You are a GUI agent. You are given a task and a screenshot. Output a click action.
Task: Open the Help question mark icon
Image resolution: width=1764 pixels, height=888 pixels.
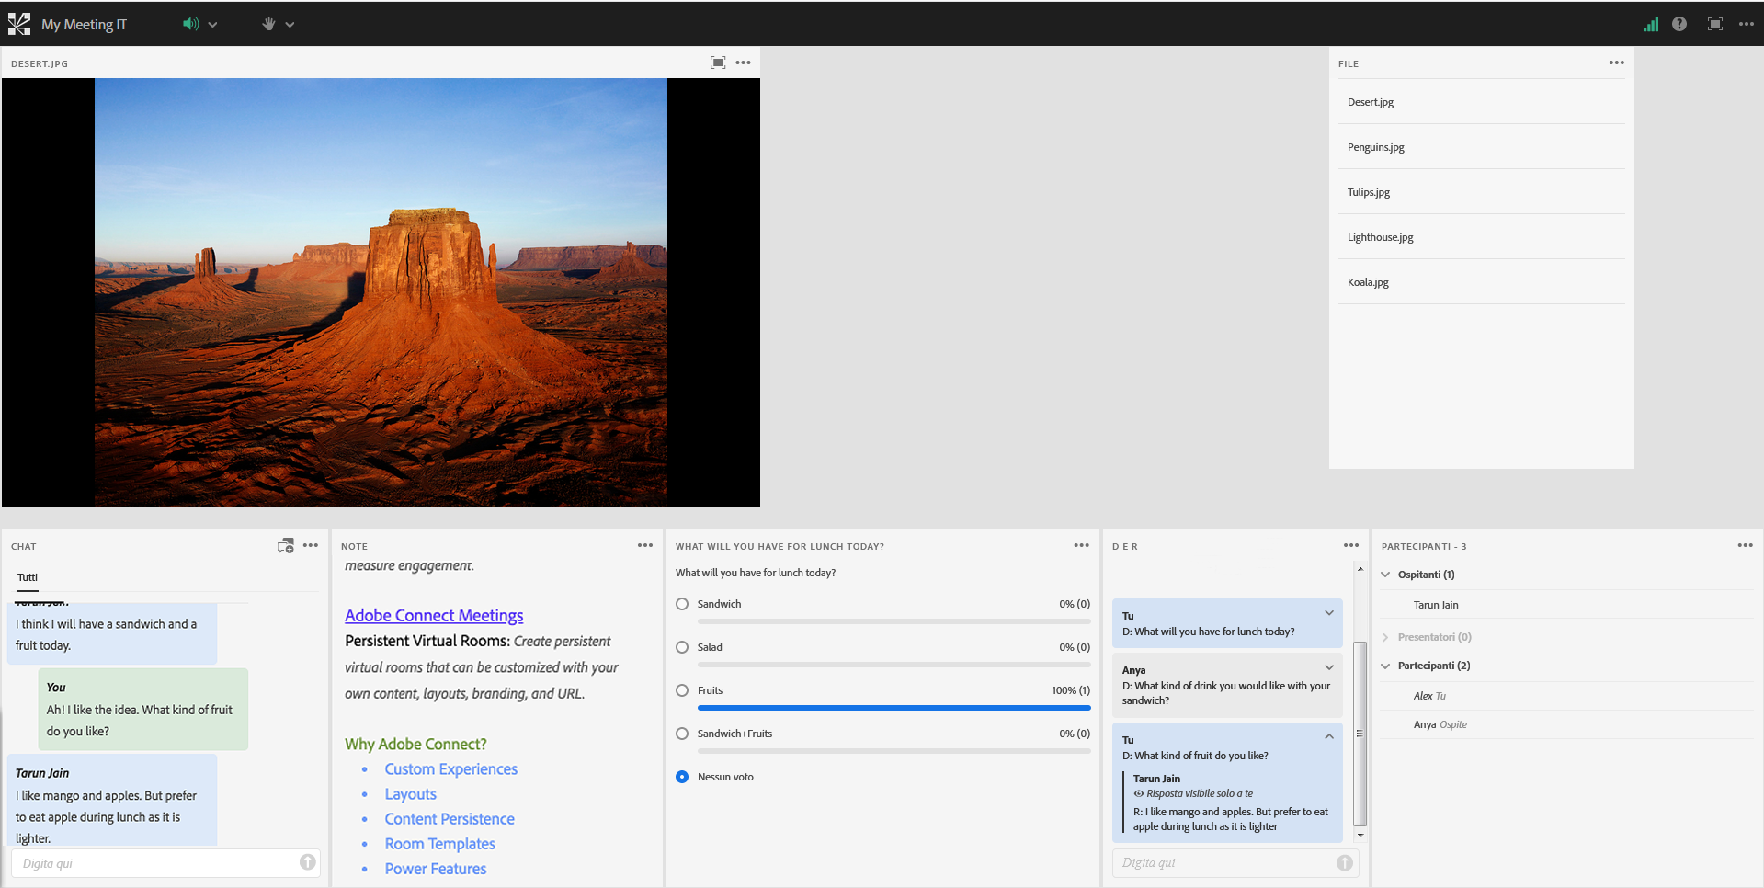(1679, 24)
